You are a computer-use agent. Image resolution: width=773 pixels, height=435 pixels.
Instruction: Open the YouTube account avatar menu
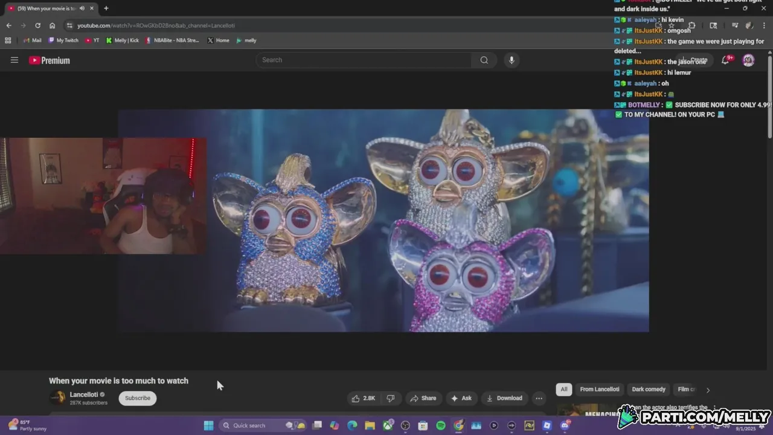[x=748, y=60]
